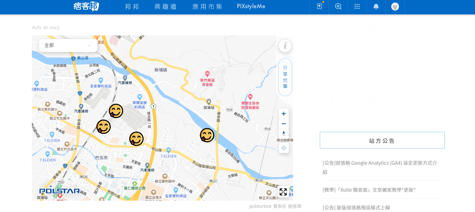Zoom in the map with the plus button
This screenshot has height=212, width=475.
[284, 114]
